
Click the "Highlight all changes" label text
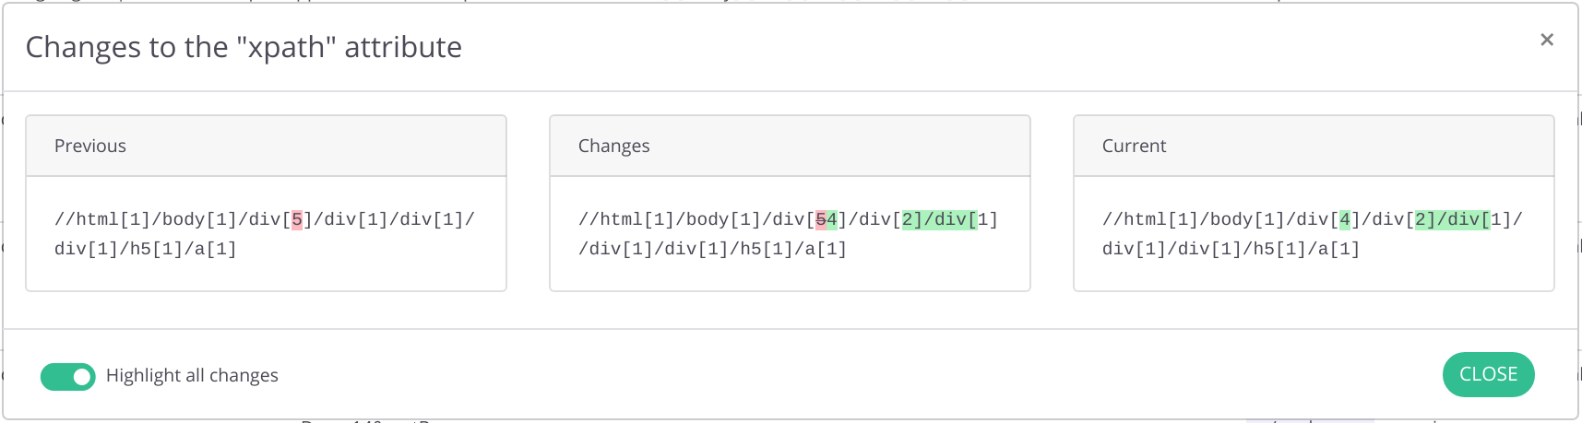[192, 375]
